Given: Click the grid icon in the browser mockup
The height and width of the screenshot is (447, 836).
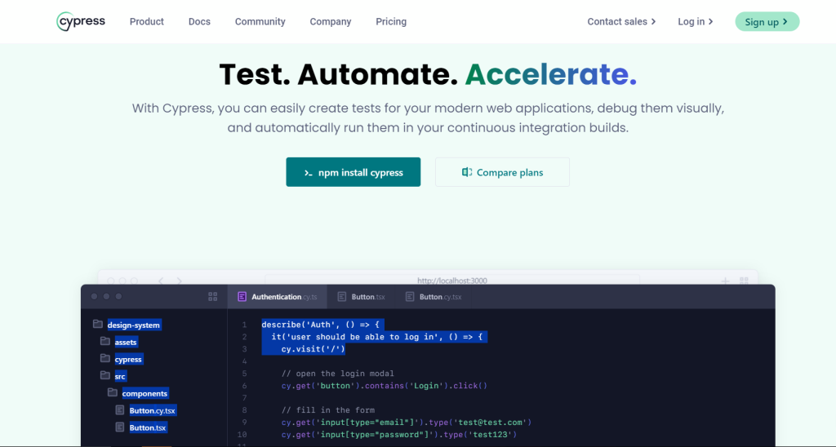Looking at the screenshot, I should [x=744, y=281].
